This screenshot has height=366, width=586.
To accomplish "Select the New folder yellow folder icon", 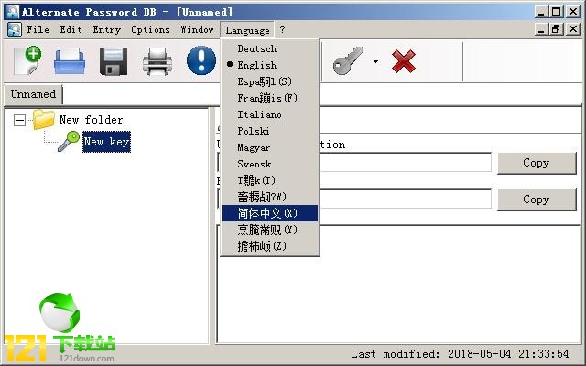I will tap(44, 120).
